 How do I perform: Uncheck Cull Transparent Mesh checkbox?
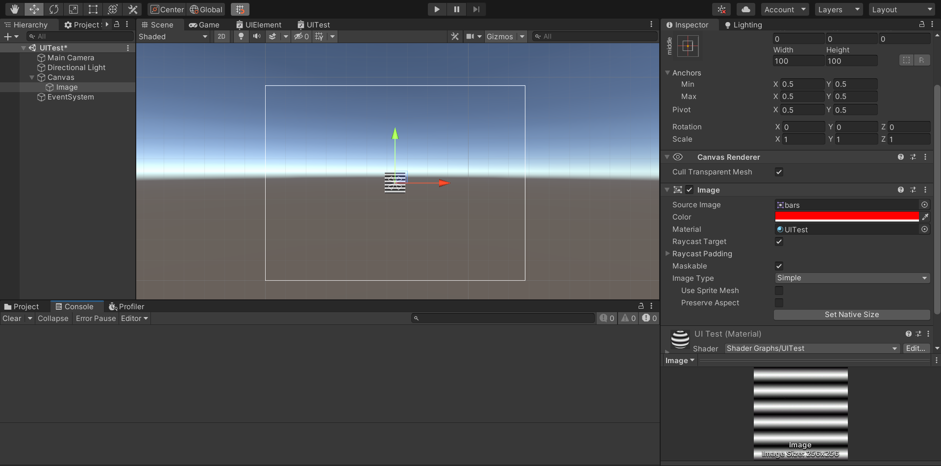point(779,172)
